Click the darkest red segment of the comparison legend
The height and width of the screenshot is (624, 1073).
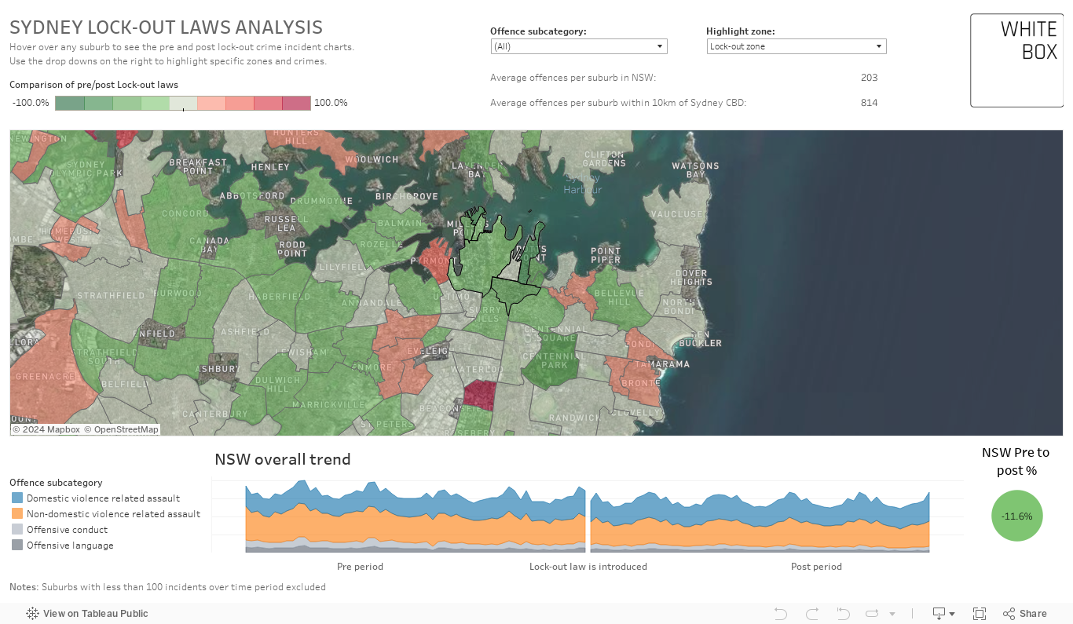coord(296,103)
